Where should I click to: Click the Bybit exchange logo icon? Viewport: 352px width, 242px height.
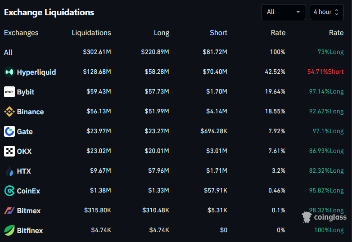[9, 92]
